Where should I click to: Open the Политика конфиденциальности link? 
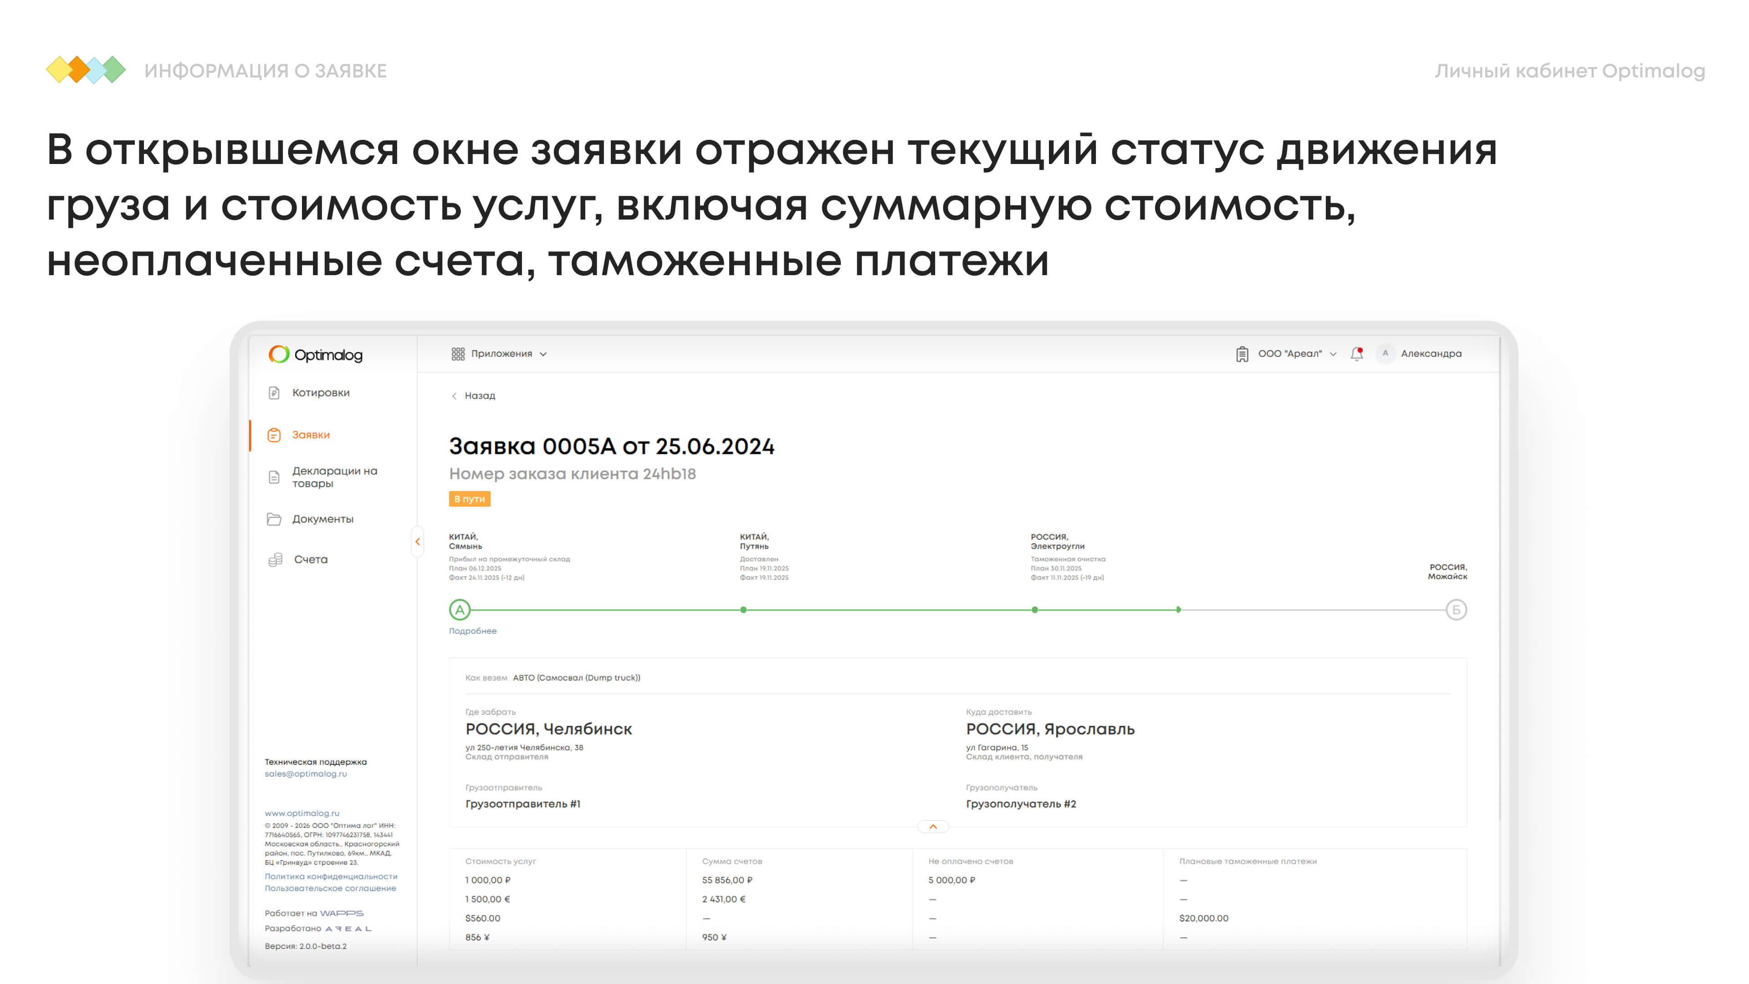click(331, 876)
